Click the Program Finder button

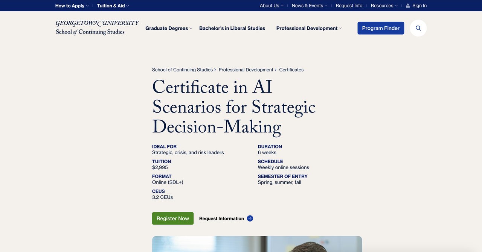381,28
